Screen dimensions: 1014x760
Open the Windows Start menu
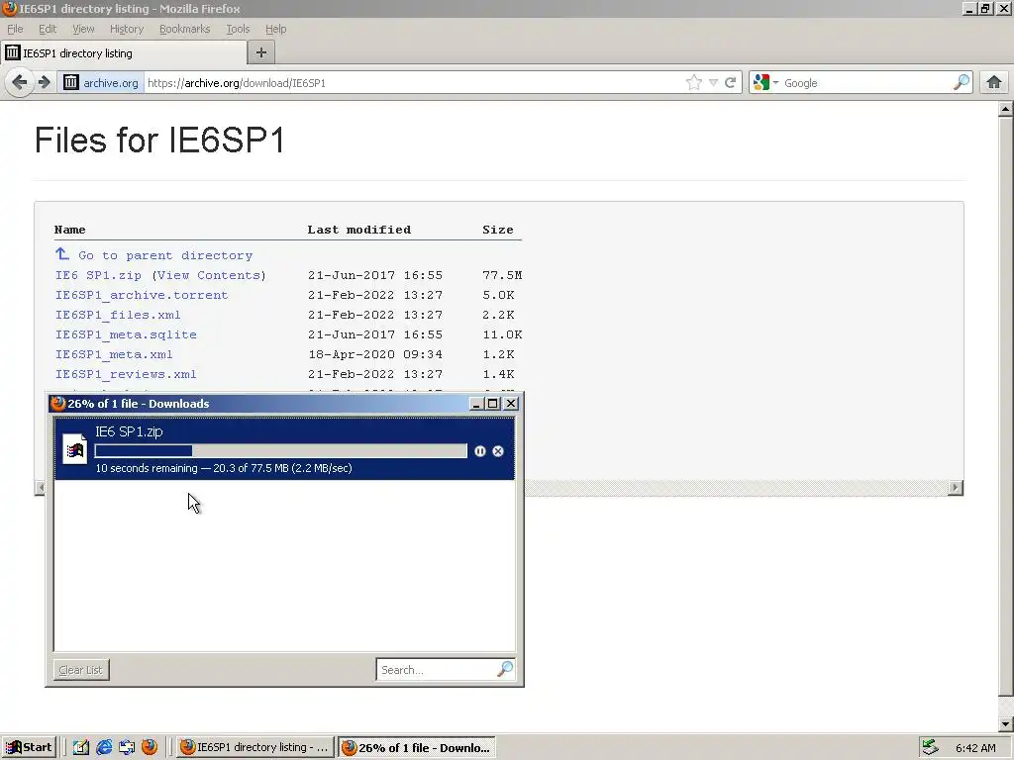(x=29, y=748)
